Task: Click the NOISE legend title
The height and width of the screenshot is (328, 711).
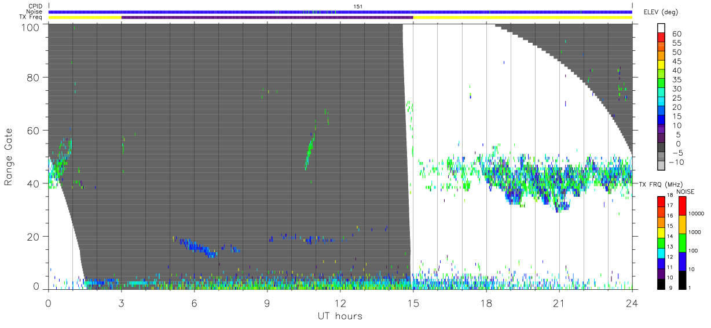Action: click(685, 191)
